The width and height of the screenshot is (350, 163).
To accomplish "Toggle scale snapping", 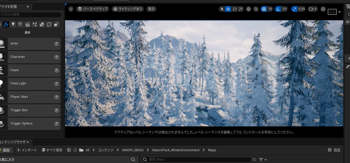I will 294,9.
